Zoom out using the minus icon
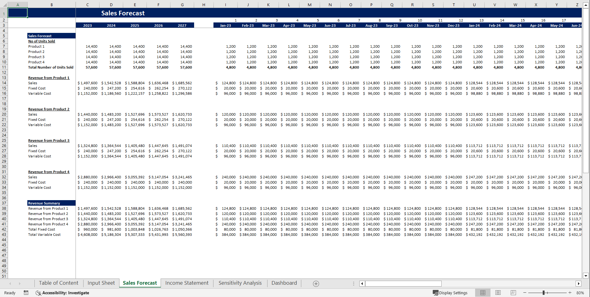Viewport: 590px width, 297px height. (x=525, y=293)
